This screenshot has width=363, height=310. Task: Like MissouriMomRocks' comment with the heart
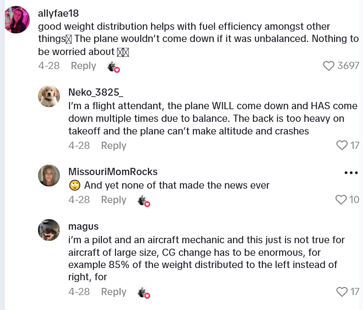(x=341, y=199)
